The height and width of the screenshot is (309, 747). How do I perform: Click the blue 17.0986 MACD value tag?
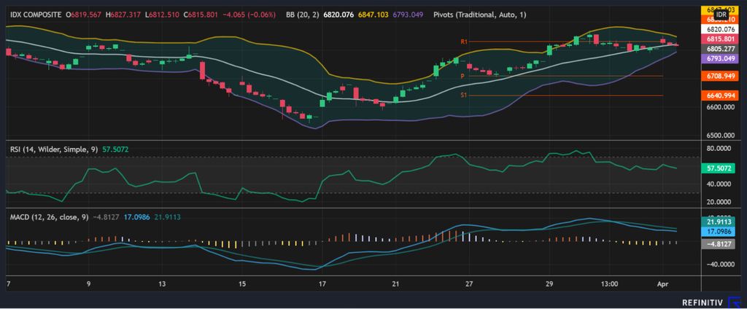[x=719, y=230]
